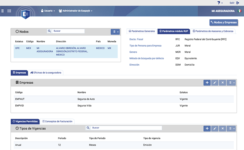This screenshot has height=150, width=244.
Task: Open the Usuario dropdown menu
Action: (x=48, y=11)
